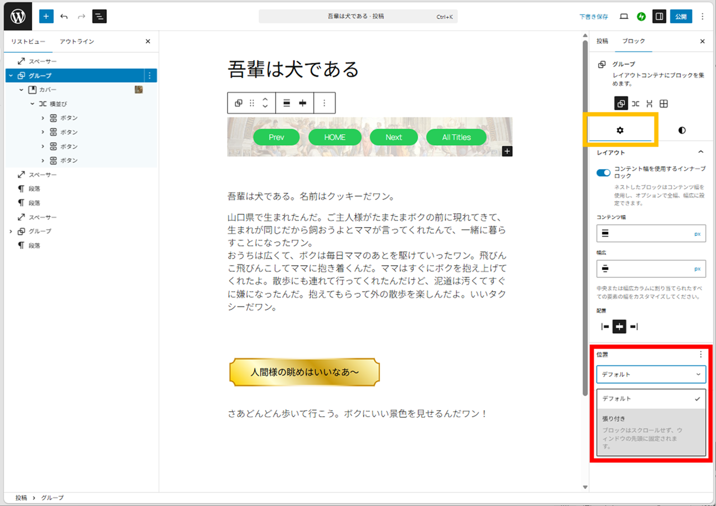Collapse the カバー block in list view
716x506 pixels.
22,90
